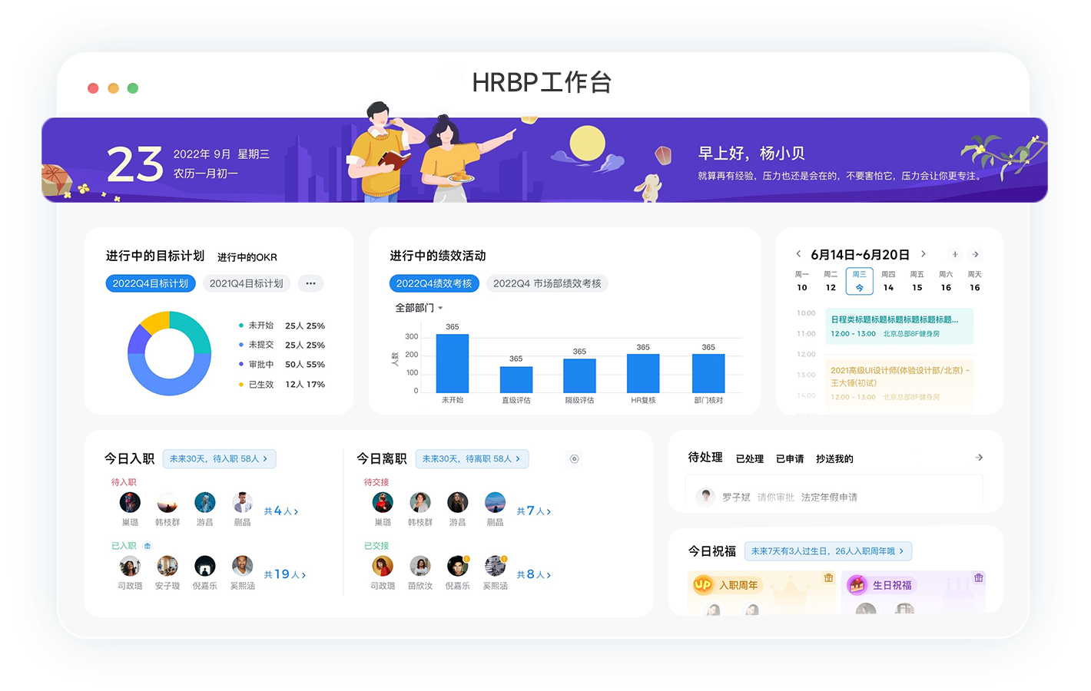Viewport: 1091px width, 691px height.
Task: Click gift icon on 入职周年 card
Action: 828,577
